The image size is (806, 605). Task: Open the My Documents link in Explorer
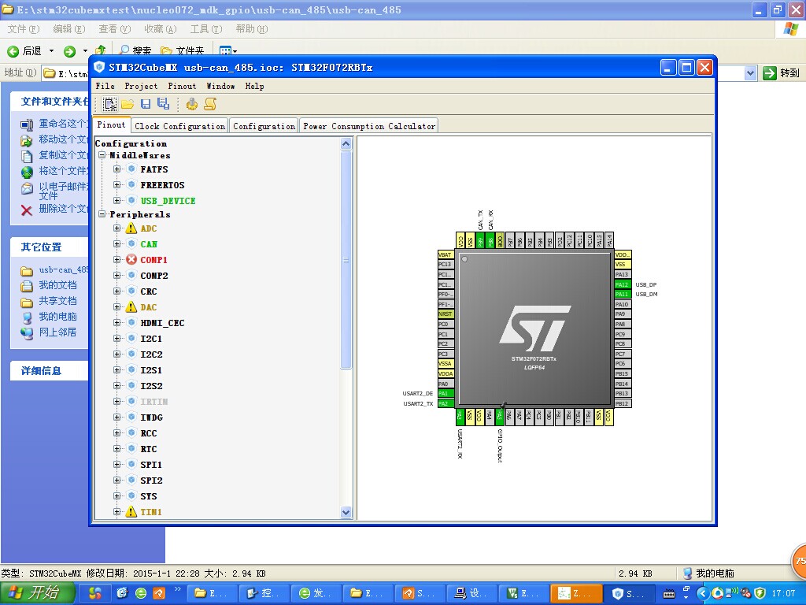pyautogui.click(x=57, y=285)
